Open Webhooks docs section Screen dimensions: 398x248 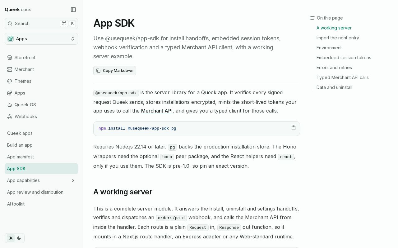pyautogui.click(x=41, y=117)
